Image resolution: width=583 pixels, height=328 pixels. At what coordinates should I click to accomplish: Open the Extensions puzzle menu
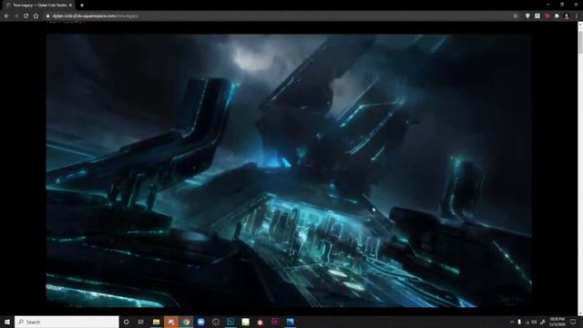pyautogui.click(x=557, y=16)
